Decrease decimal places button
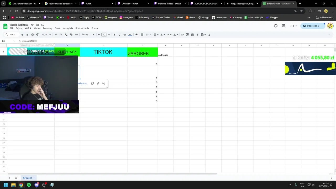 tap(66, 35)
